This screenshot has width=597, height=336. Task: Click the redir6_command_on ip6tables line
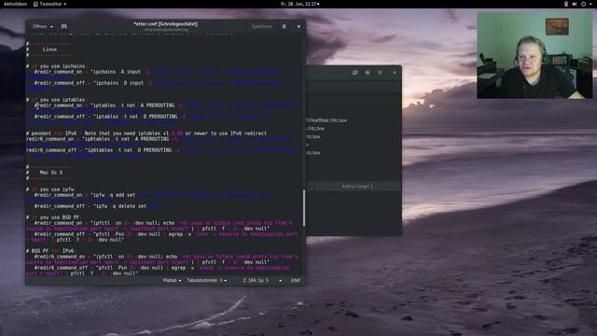click(x=160, y=139)
